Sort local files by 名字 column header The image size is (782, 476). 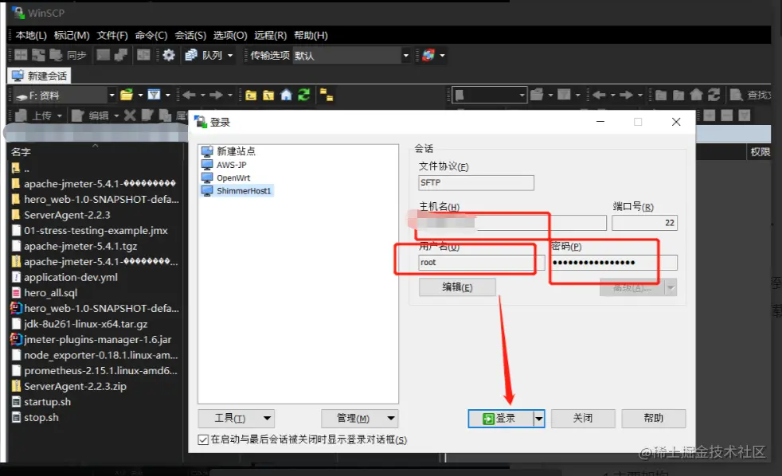tap(21, 152)
